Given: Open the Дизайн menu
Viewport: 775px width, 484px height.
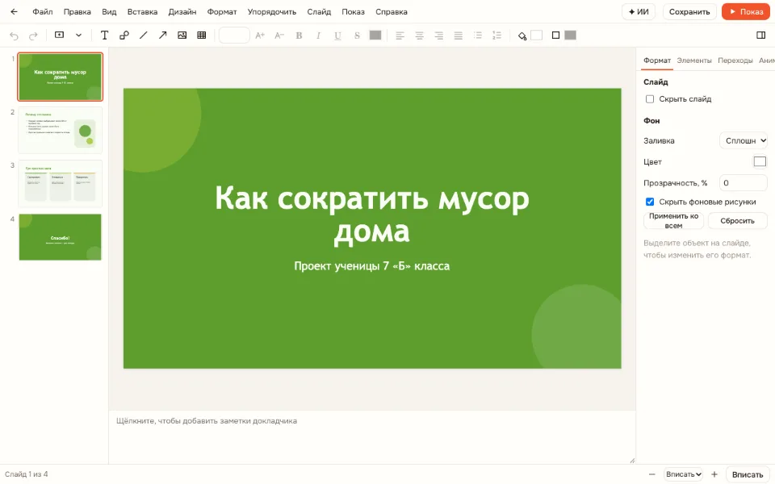Looking at the screenshot, I should coord(182,12).
